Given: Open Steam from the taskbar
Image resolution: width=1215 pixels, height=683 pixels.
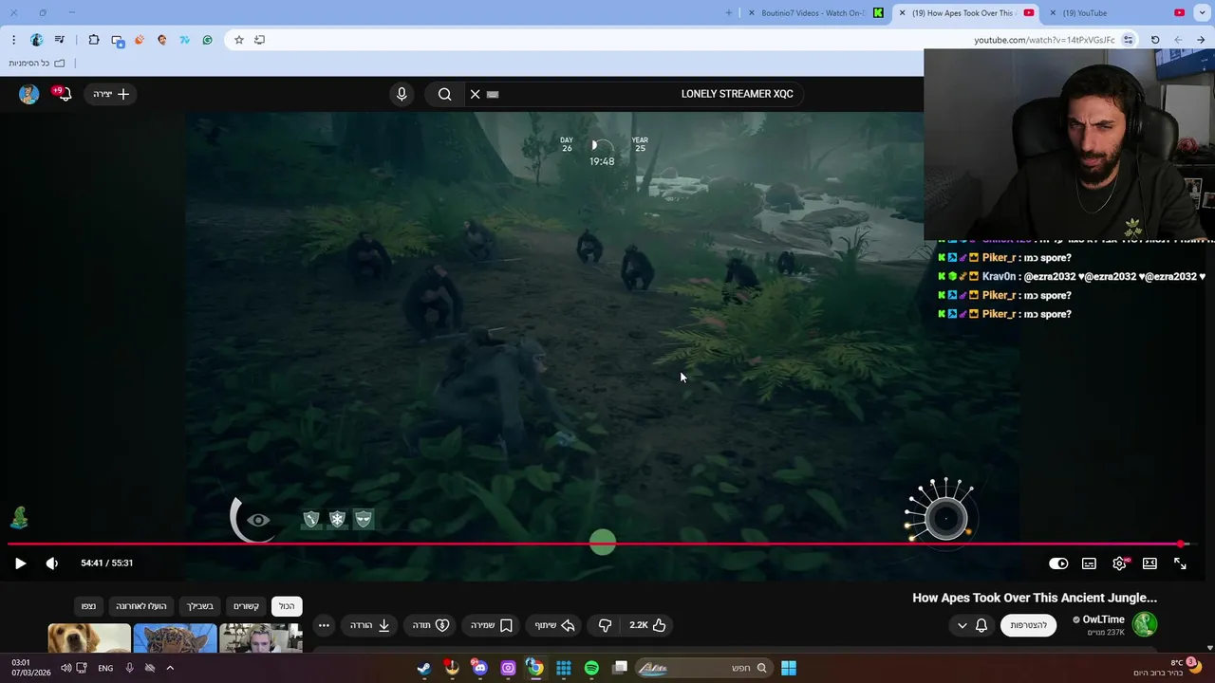Looking at the screenshot, I should tap(424, 668).
